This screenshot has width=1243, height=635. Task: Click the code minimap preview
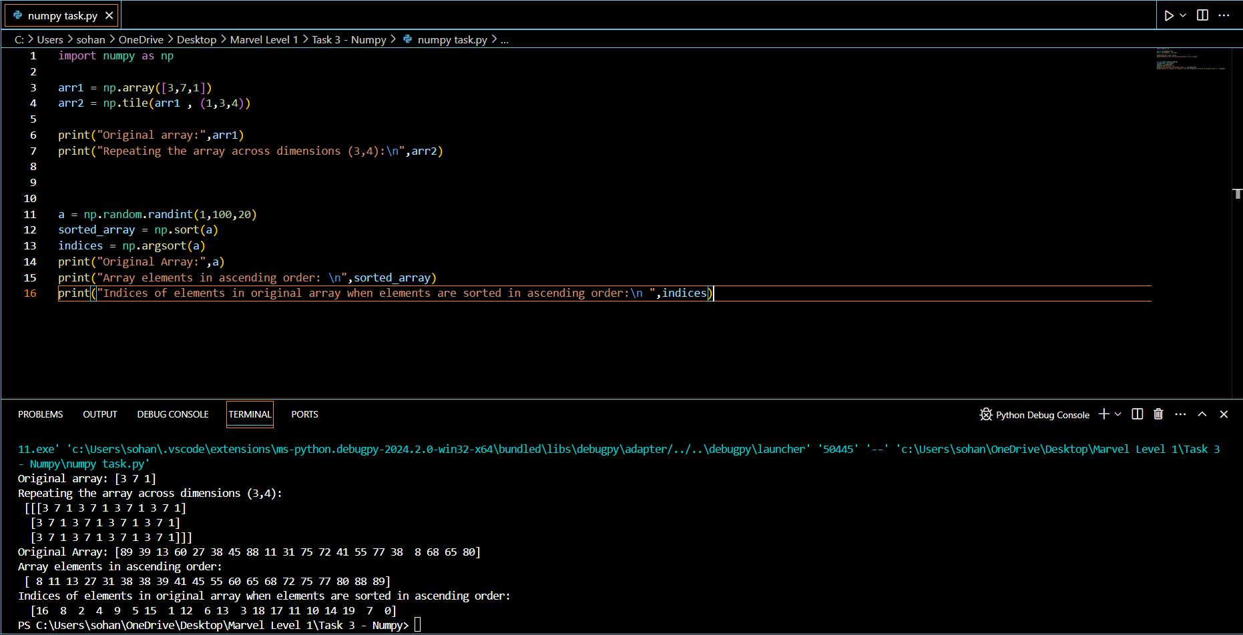1192,59
